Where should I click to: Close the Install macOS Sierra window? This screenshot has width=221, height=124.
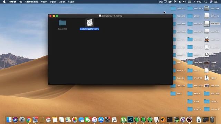pyautogui.click(x=50, y=16)
